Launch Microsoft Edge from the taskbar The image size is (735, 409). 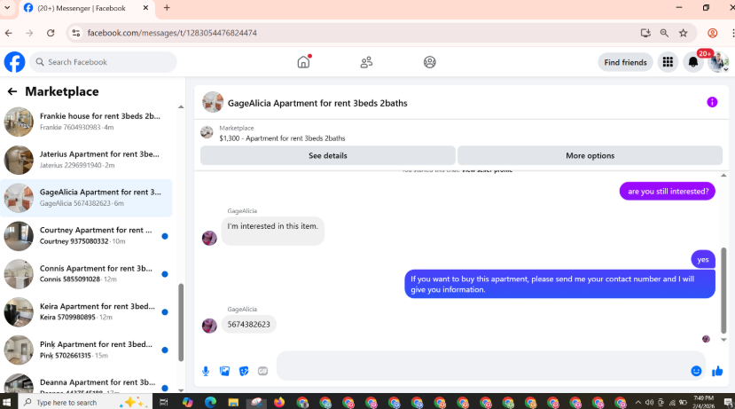(x=210, y=402)
